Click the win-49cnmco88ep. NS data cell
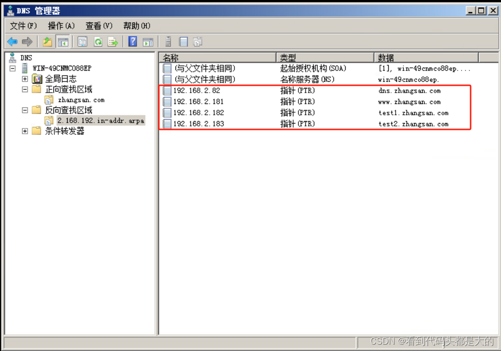Image resolution: width=501 pixels, height=351 pixels. point(409,79)
